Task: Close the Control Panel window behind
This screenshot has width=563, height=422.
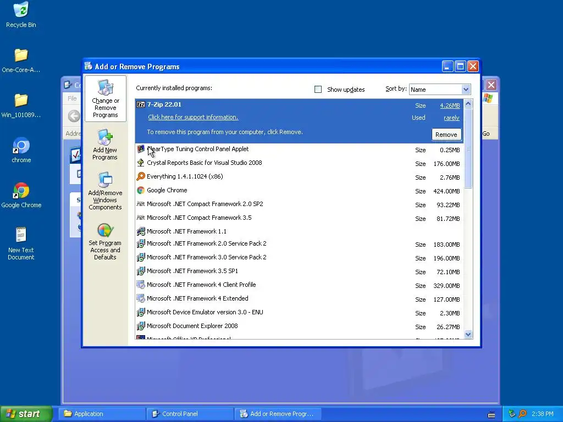Action: pos(491,85)
